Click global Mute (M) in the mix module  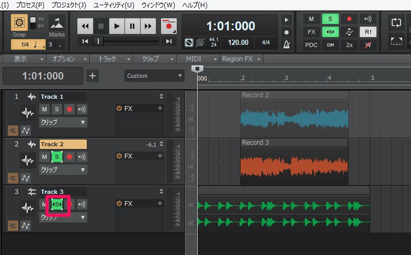point(312,19)
